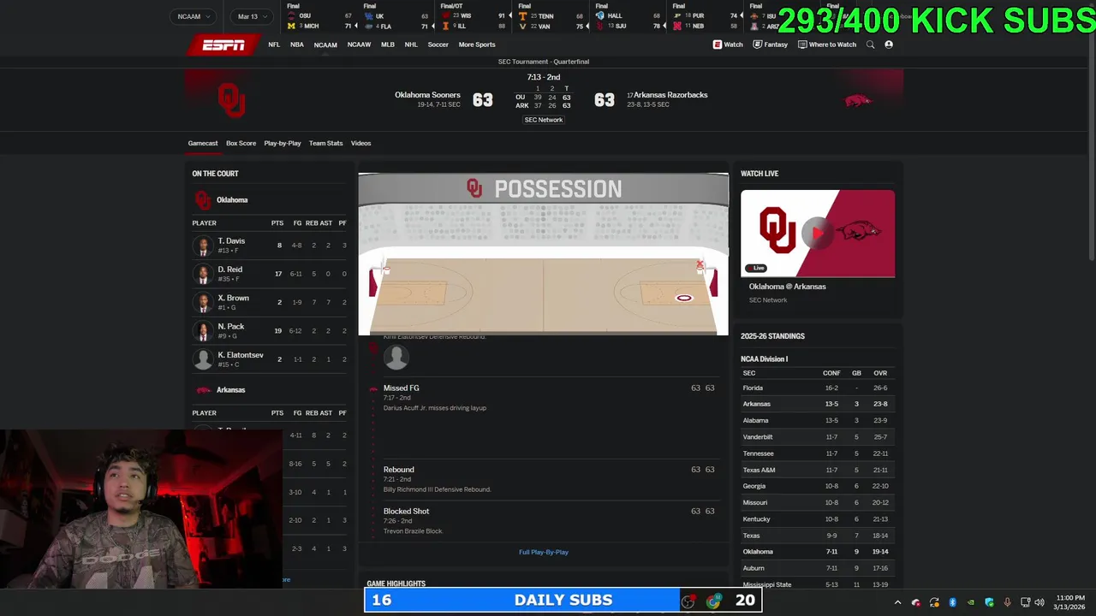This screenshot has height=616, width=1096.
Task: Open OSU vs MICH final score in ticker
Action: tap(319, 17)
